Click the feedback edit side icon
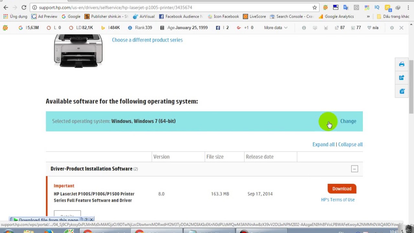Viewport: 414px width, 233px height. [402, 91]
